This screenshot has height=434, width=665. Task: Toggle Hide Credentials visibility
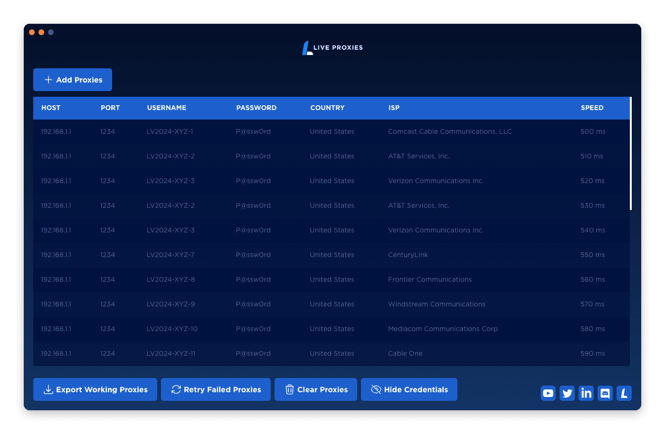[409, 389]
